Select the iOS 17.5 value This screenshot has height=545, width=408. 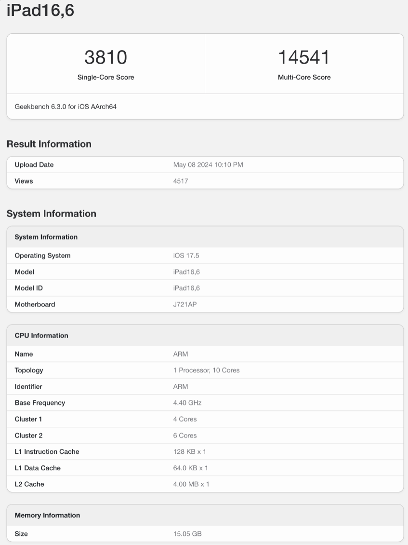(x=186, y=256)
